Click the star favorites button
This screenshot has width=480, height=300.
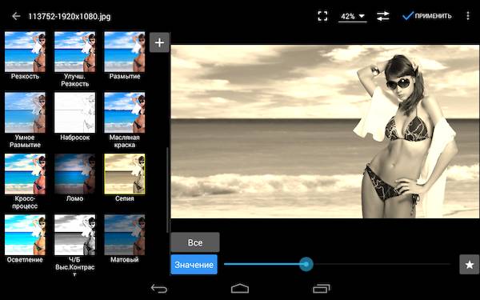(x=470, y=265)
